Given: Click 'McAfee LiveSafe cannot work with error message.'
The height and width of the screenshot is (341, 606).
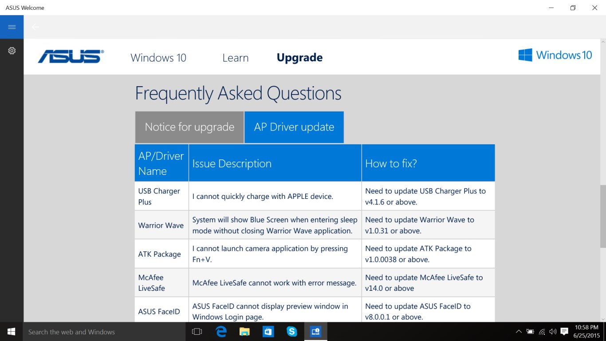Looking at the screenshot, I should tap(274, 283).
